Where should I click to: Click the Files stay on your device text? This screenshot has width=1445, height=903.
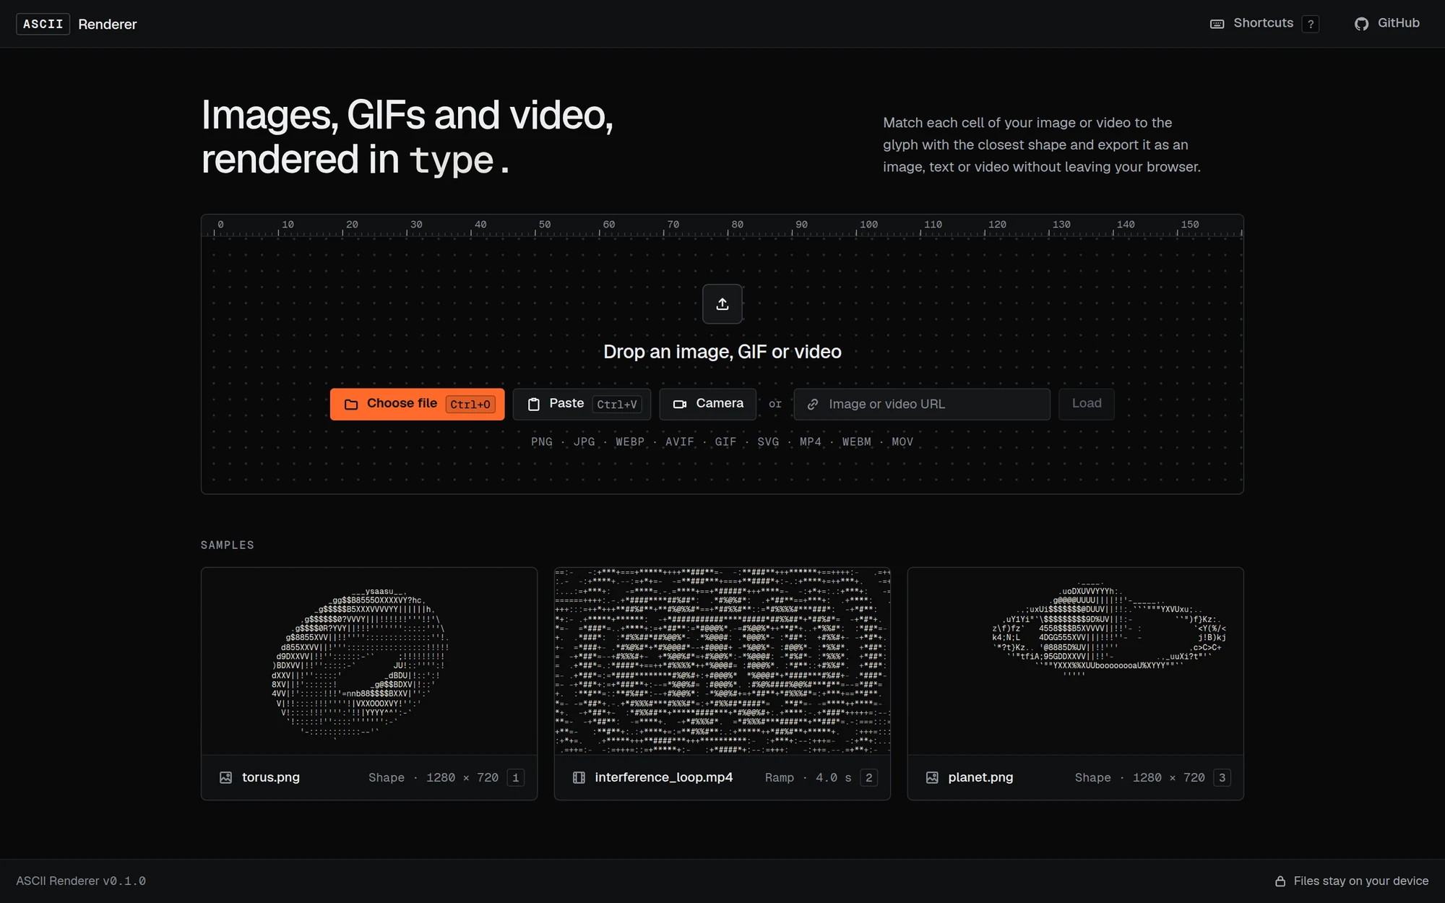[1361, 881]
